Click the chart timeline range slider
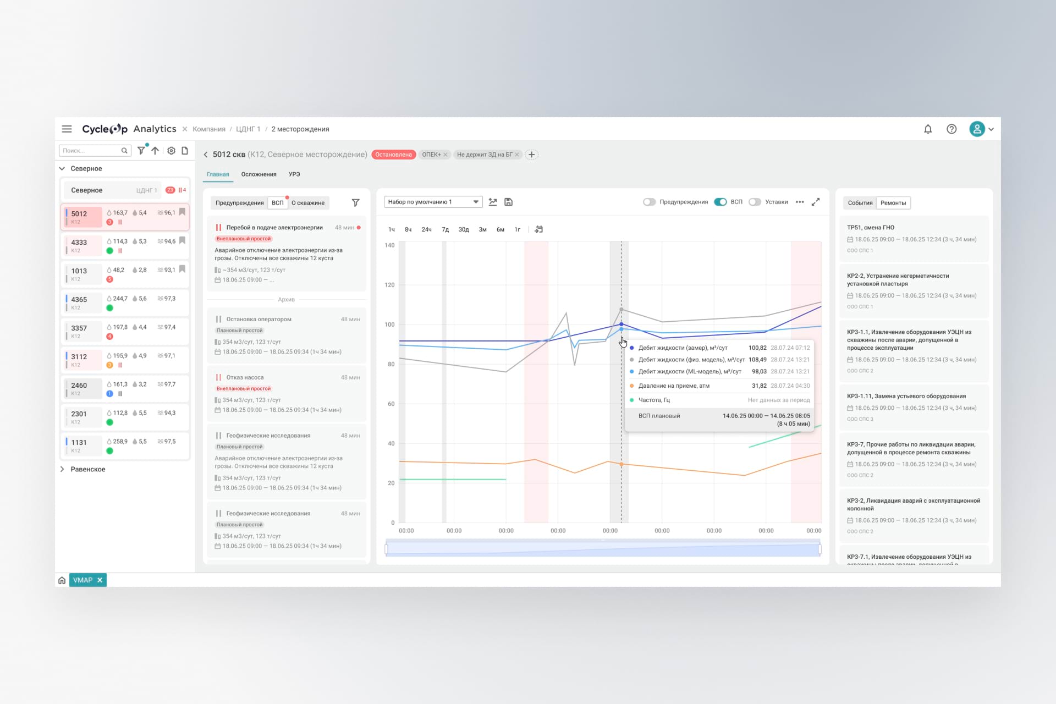The image size is (1056, 704). click(x=603, y=548)
